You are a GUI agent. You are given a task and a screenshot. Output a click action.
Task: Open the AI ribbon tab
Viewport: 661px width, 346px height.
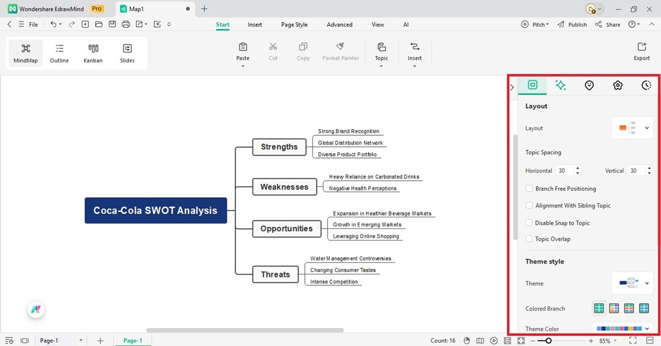click(x=406, y=24)
